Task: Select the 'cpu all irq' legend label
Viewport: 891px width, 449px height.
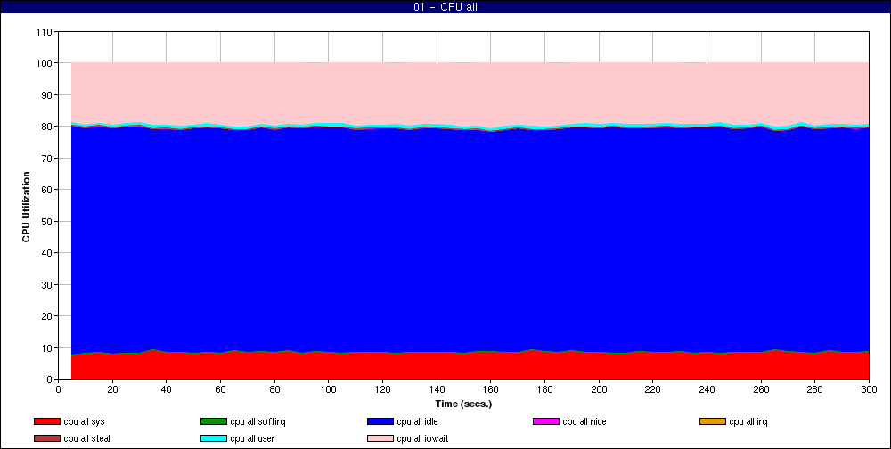Action: click(748, 421)
